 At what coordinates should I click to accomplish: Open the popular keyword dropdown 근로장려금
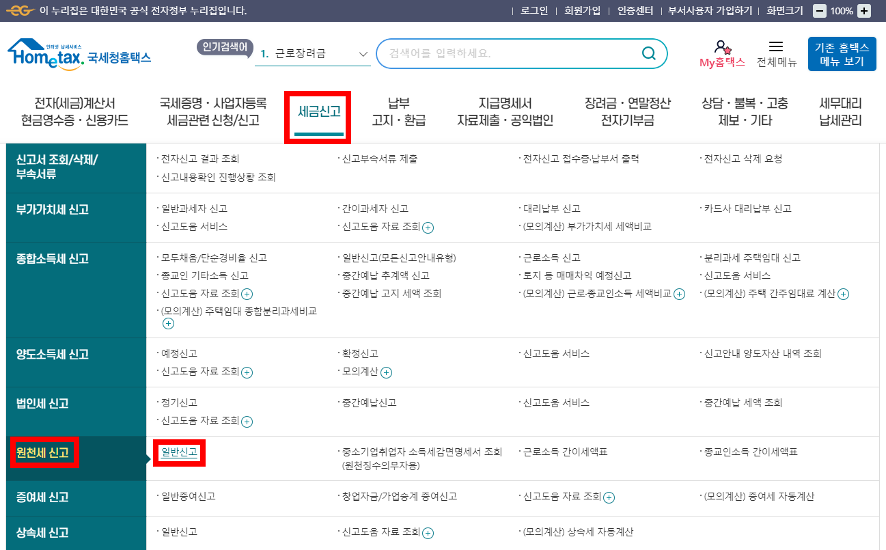click(x=313, y=53)
